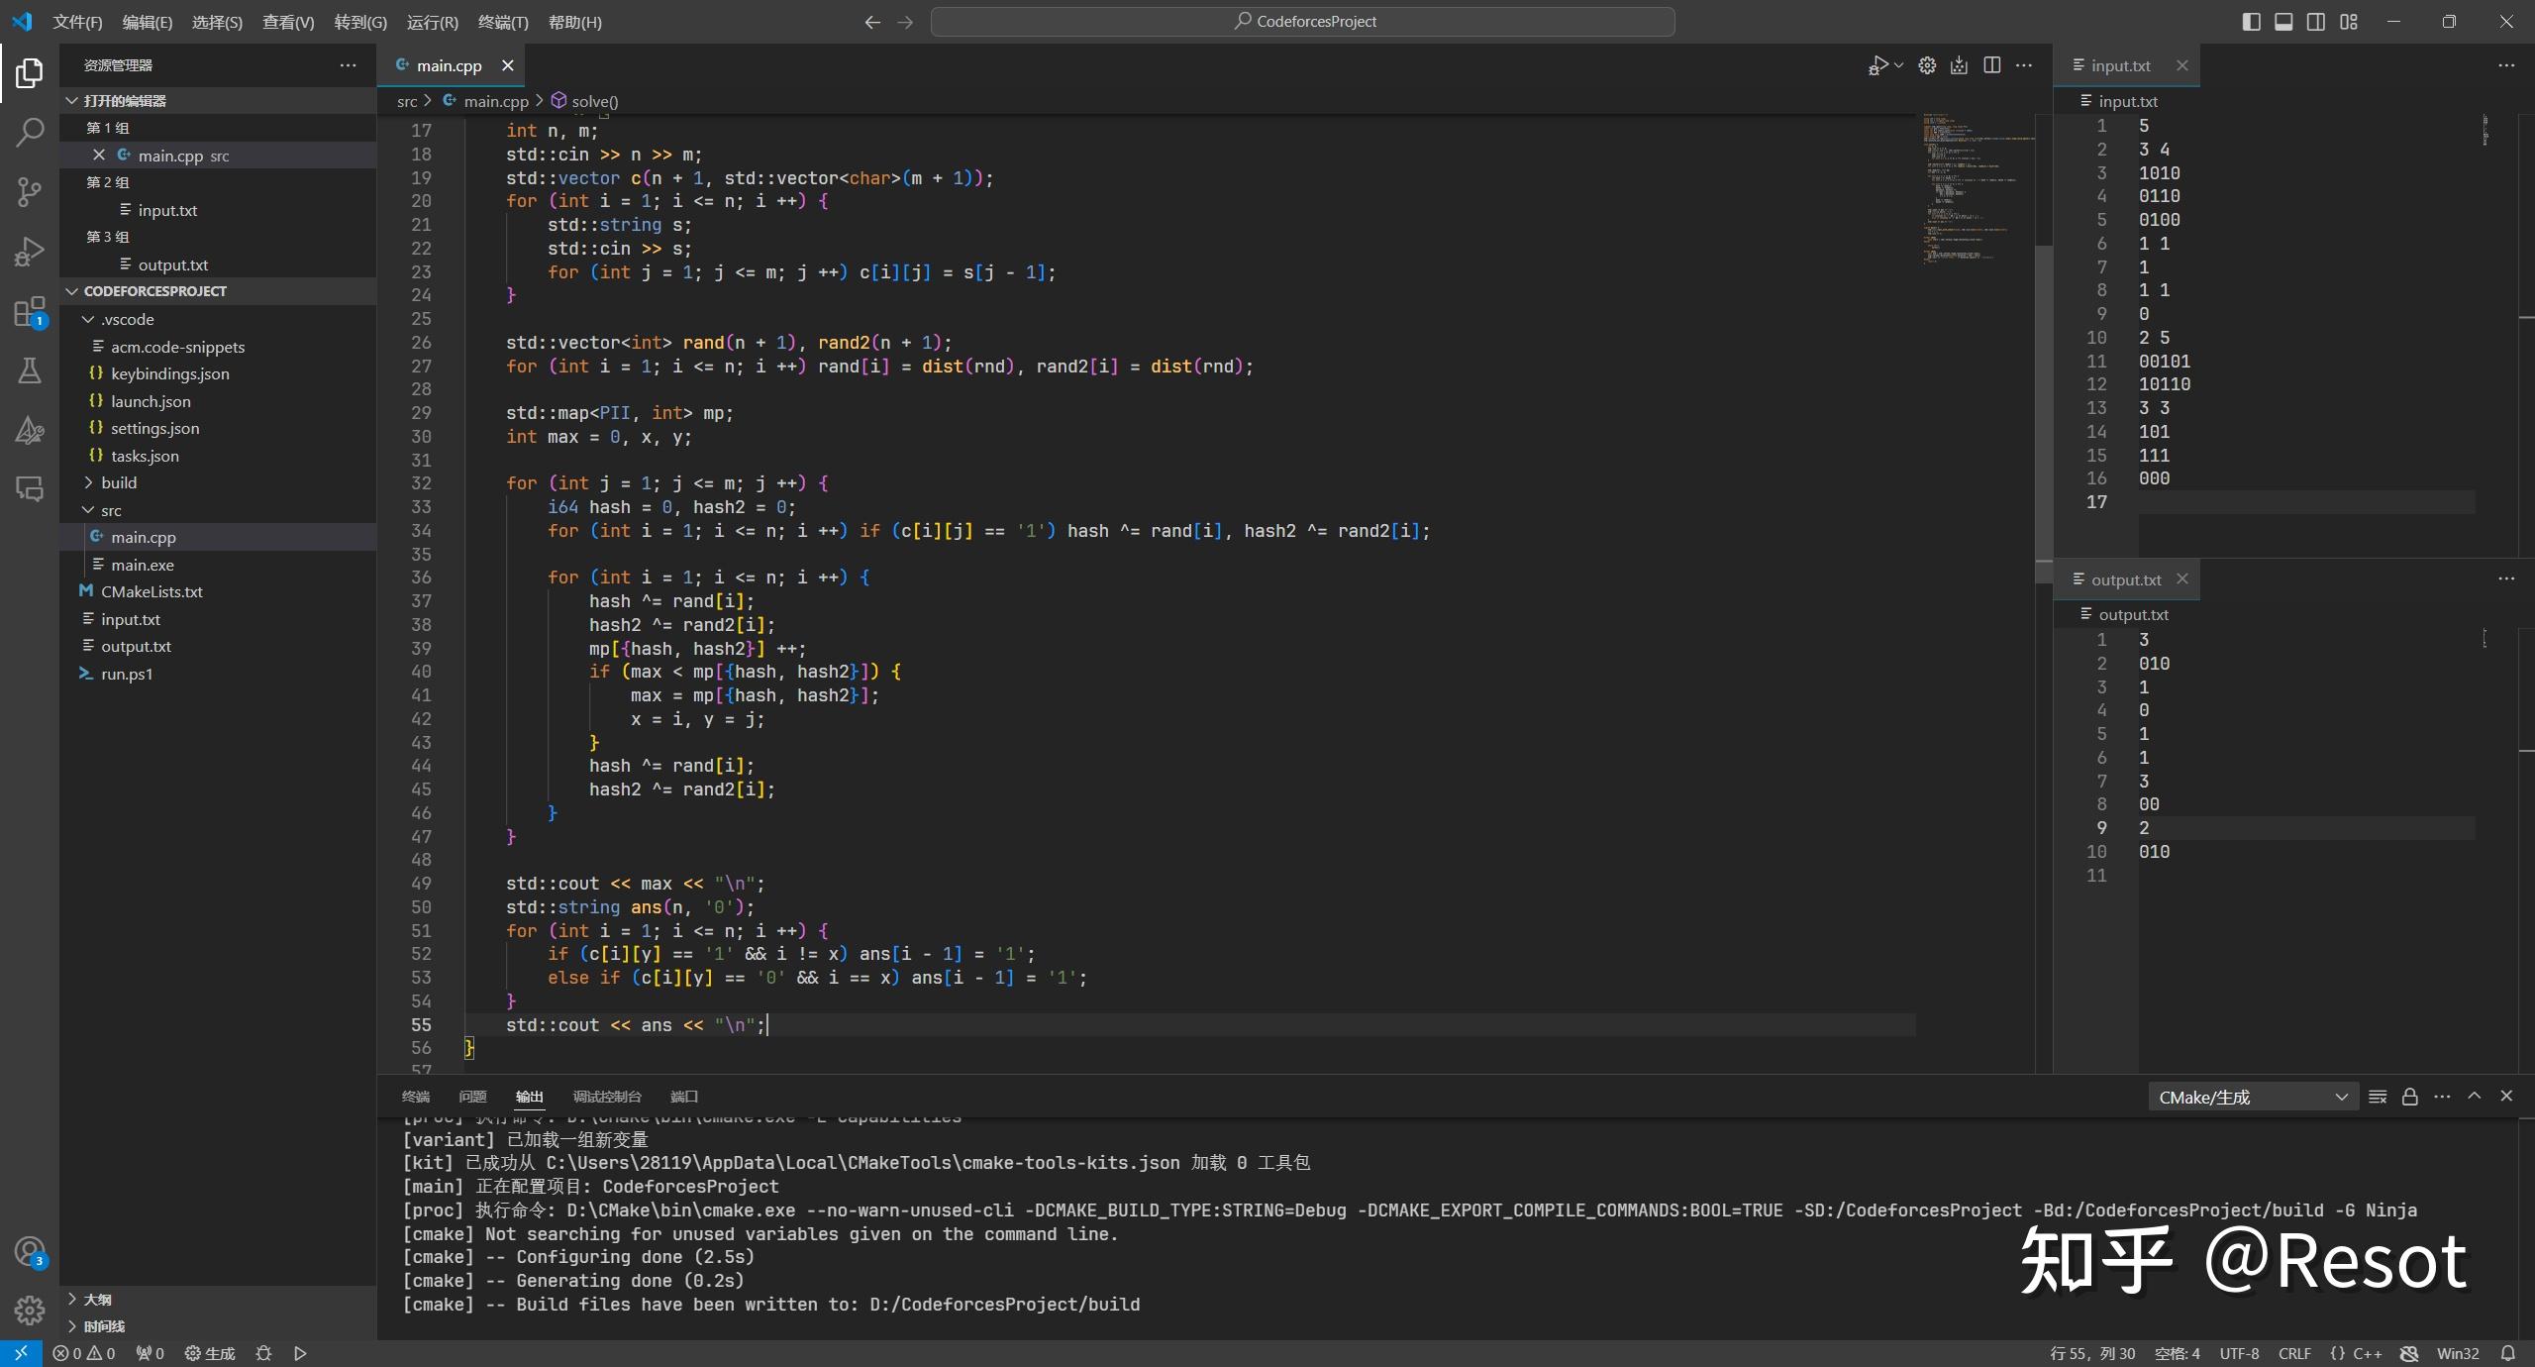
Task: Split the editor with the split icon
Action: coord(1990,65)
